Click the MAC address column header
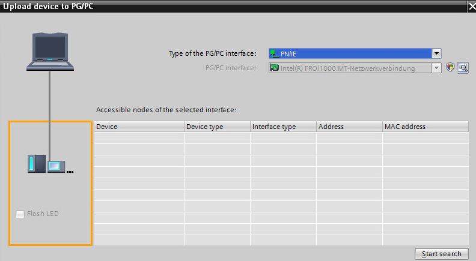Image resolution: width=476 pixels, height=261 pixels. pyautogui.click(x=425, y=127)
